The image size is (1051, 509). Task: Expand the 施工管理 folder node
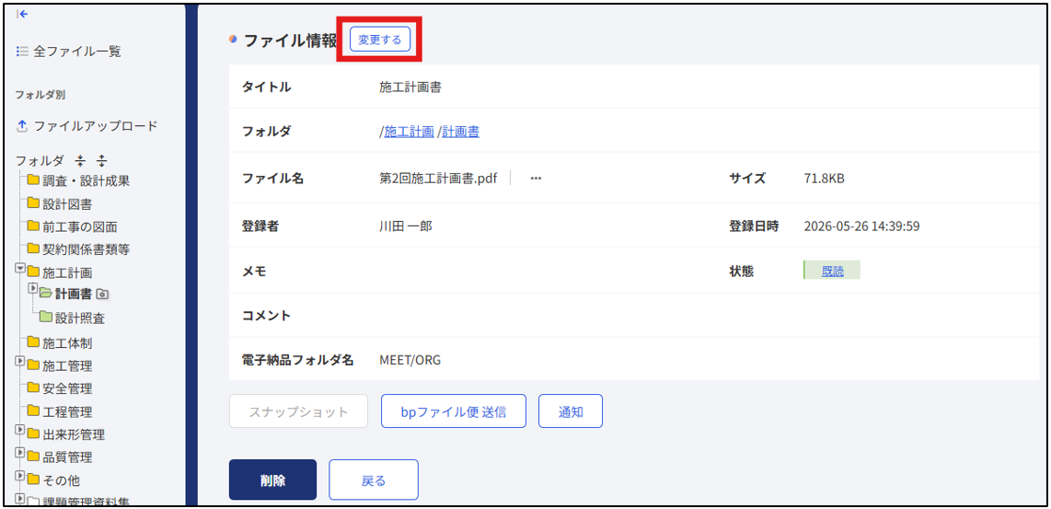20,362
